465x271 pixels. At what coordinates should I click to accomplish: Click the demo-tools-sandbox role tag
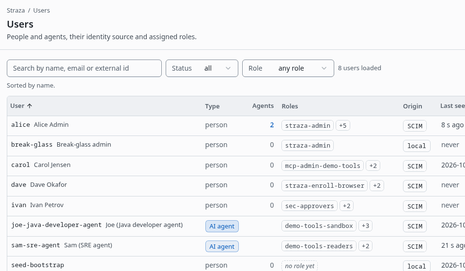click(x=319, y=226)
